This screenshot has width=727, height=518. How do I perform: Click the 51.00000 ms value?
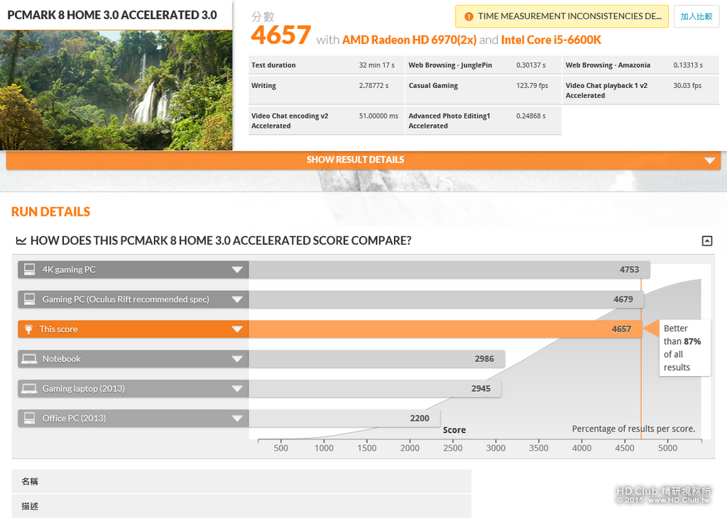(x=378, y=116)
